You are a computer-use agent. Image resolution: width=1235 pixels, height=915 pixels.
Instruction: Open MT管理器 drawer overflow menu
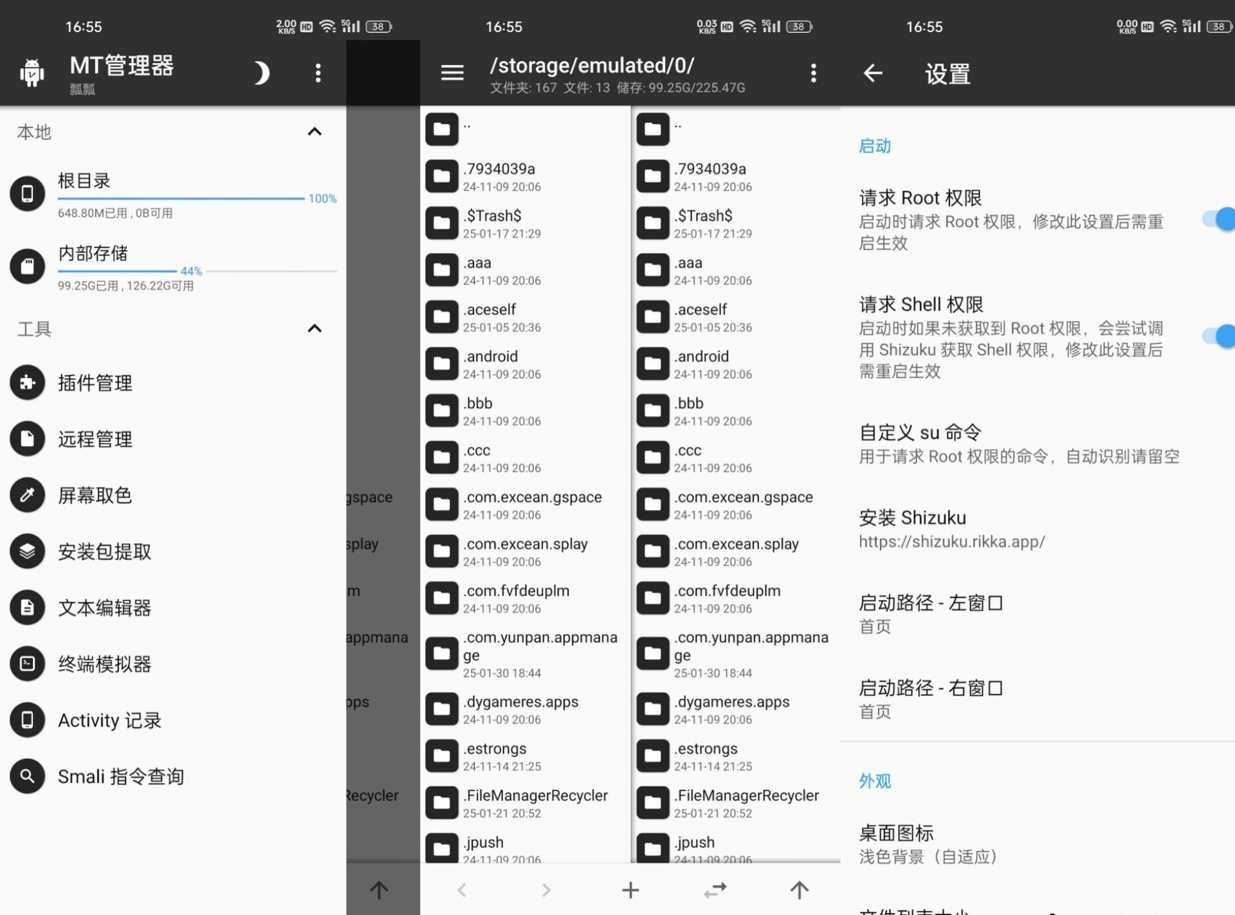pos(318,73)
